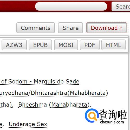Download the work as AZW3
Viewport: 130px width, 130px height.
pyautogui.click(x=14, y=45)
